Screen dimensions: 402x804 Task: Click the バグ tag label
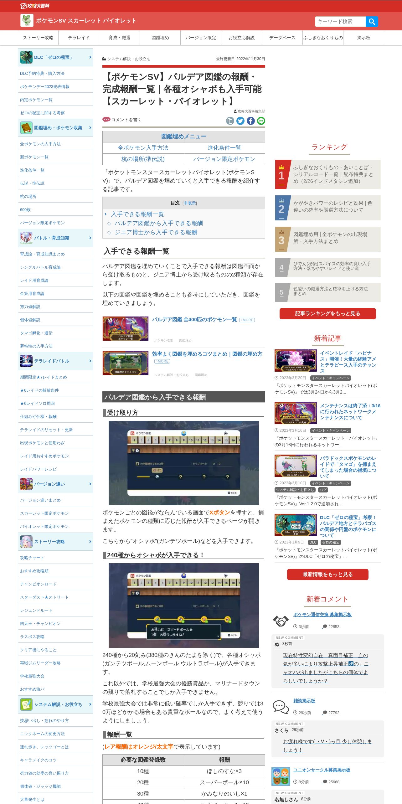pos(323,490)
